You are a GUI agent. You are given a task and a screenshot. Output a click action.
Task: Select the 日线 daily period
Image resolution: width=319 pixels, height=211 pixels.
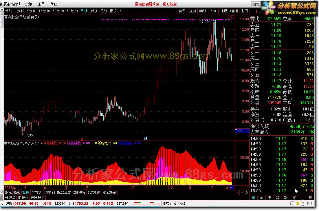tap(84, 11)
